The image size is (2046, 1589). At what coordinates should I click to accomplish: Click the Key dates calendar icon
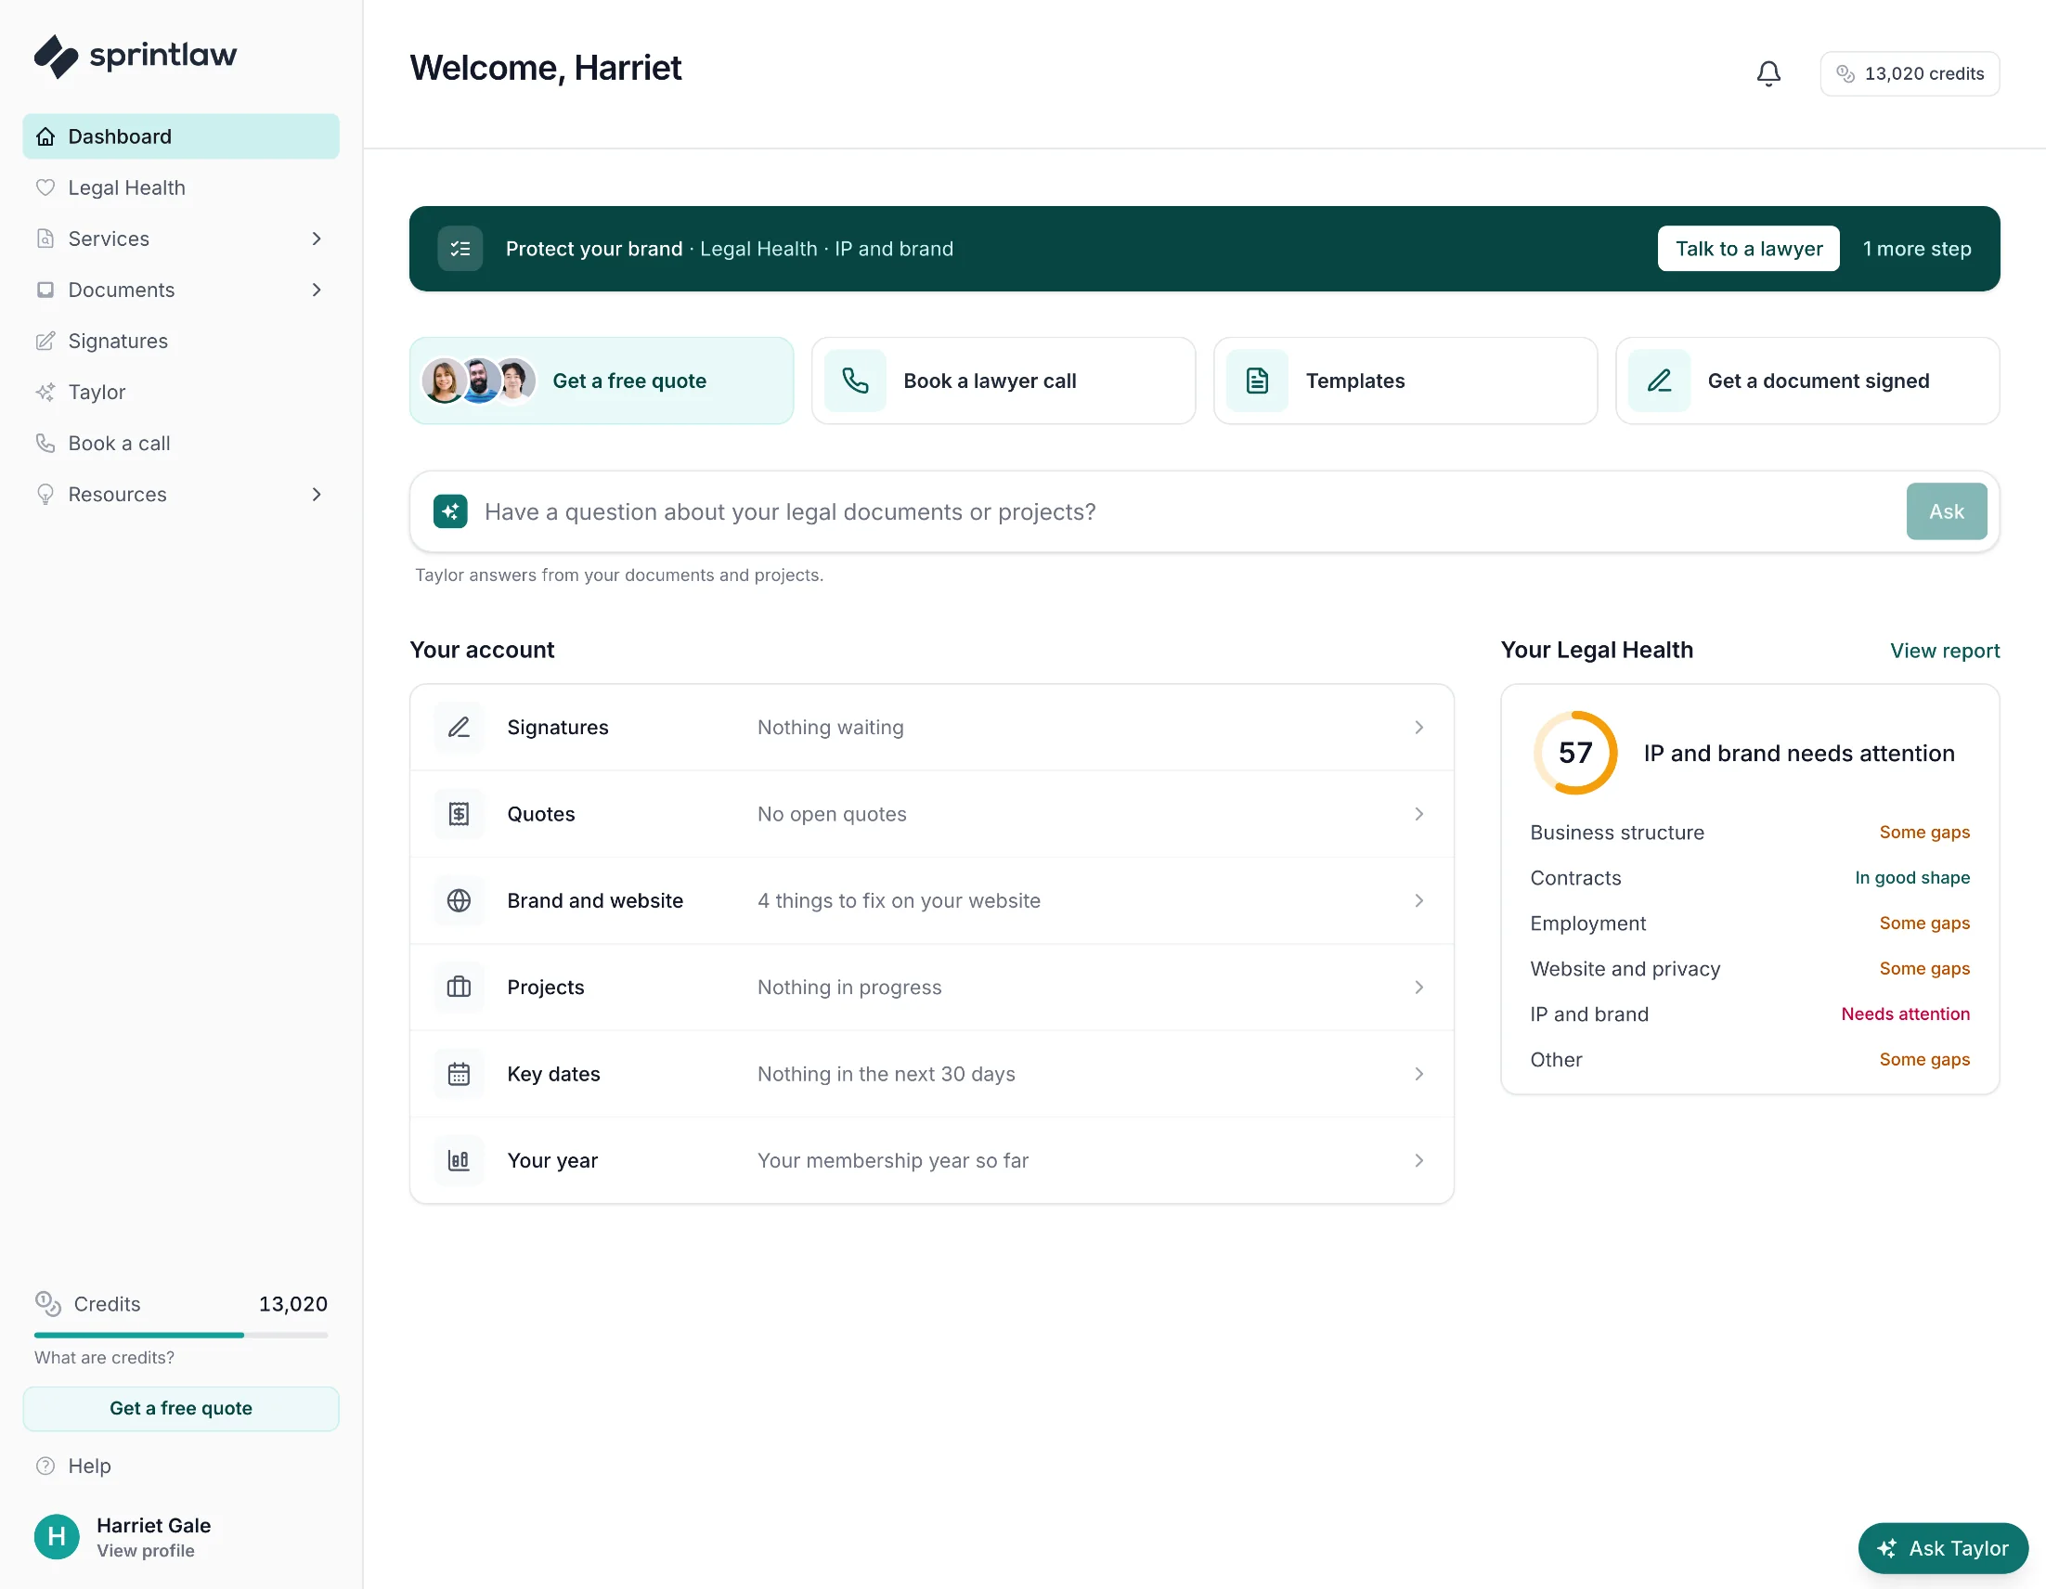click(x=459, y=1074)
